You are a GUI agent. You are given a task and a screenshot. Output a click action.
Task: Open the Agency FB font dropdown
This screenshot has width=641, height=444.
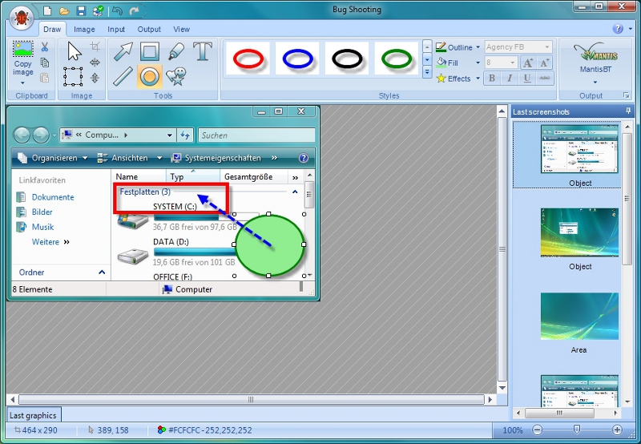(546, 47)
